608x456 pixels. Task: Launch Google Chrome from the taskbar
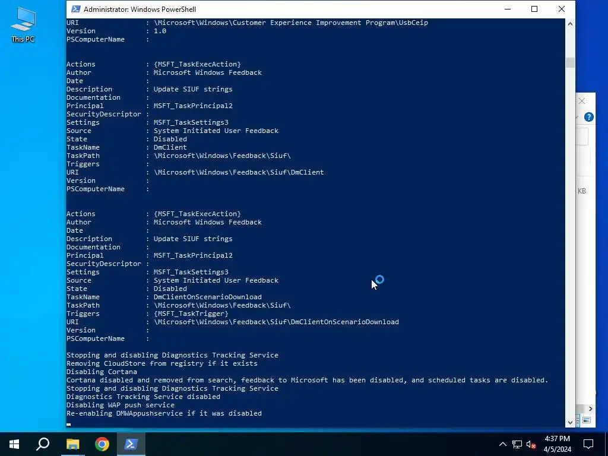click(x=102, y=444)
